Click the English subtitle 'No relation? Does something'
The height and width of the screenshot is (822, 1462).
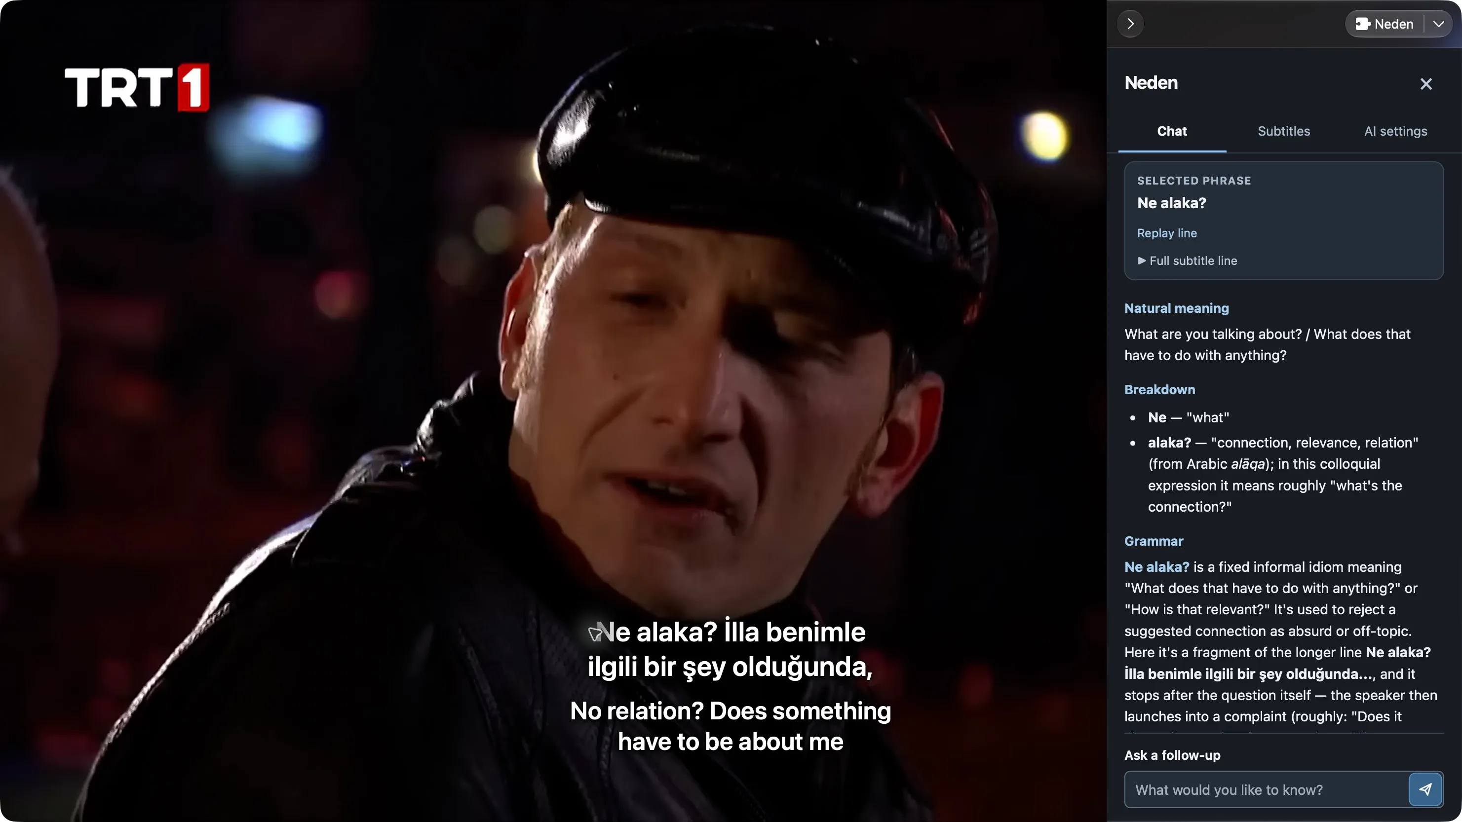[x=731, y=711]
